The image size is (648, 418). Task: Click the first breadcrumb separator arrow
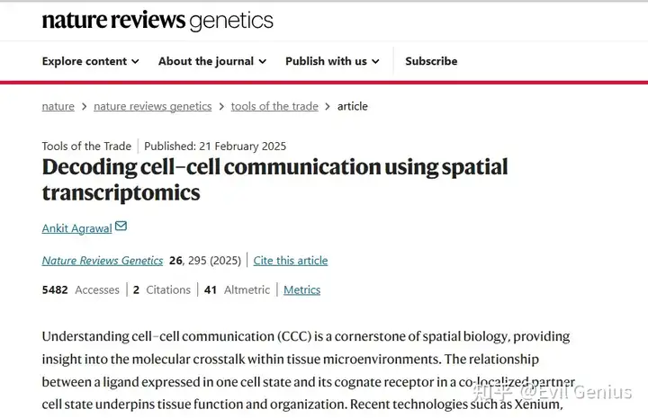84,107
